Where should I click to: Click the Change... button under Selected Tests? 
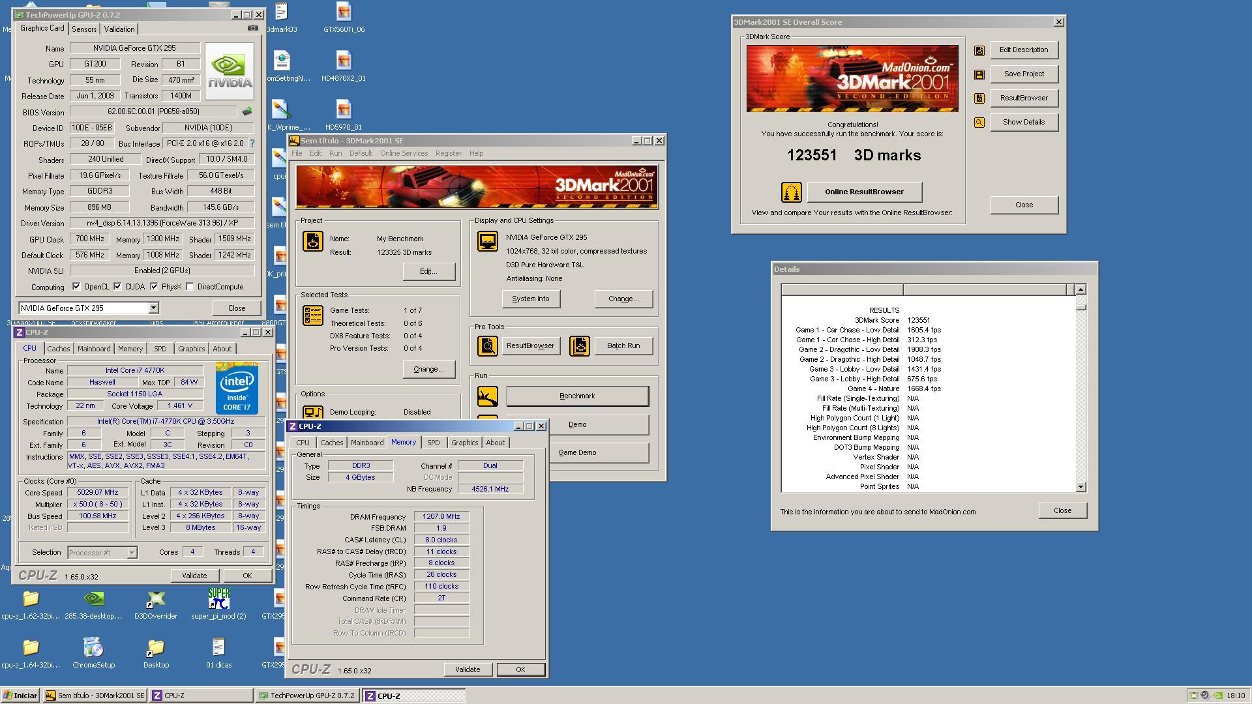(x=428, y=370)
